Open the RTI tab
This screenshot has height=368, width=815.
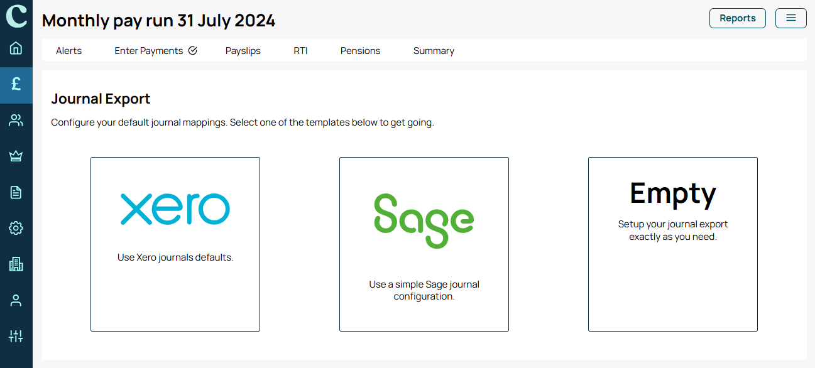click(x=300, y=51)
